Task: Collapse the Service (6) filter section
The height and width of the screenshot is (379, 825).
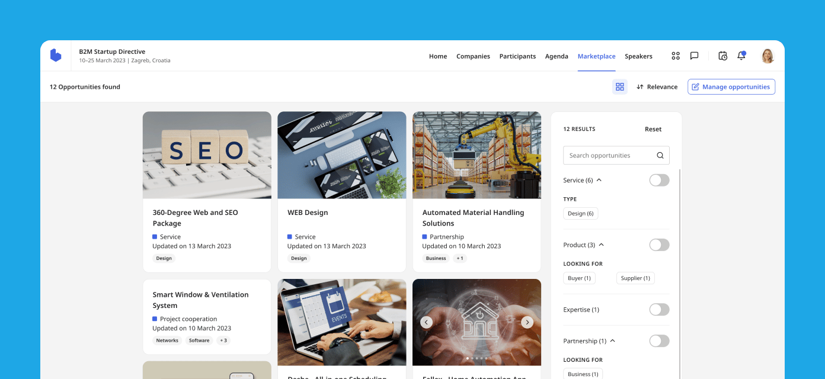Action: 599,180
